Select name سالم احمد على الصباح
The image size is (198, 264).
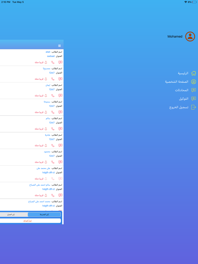click(x=40, y=185)
